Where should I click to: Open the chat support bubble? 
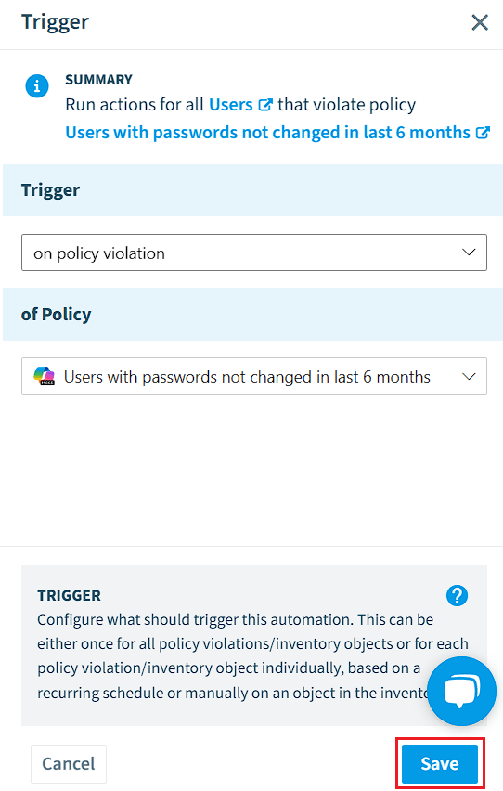461,691
